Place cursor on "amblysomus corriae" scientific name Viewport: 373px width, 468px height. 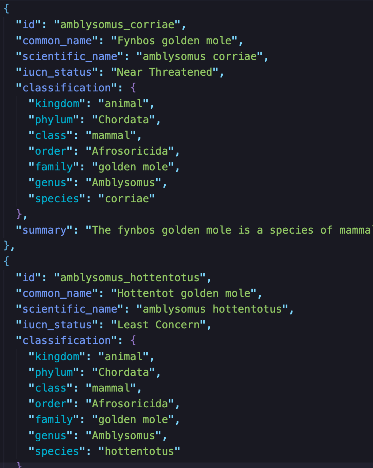coord(200,56)
